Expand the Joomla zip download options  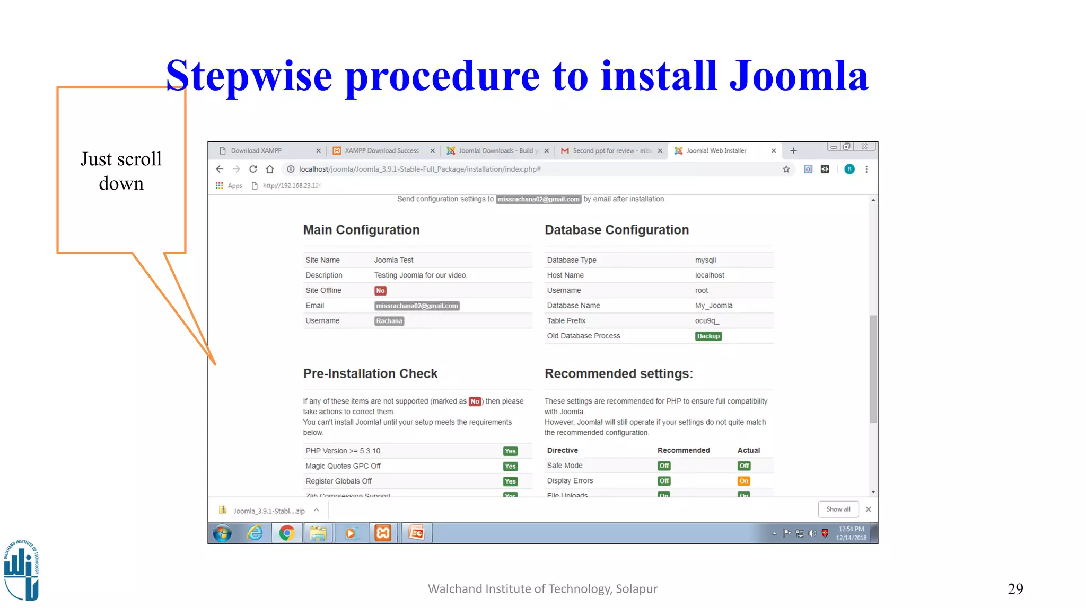coord(317,510)
